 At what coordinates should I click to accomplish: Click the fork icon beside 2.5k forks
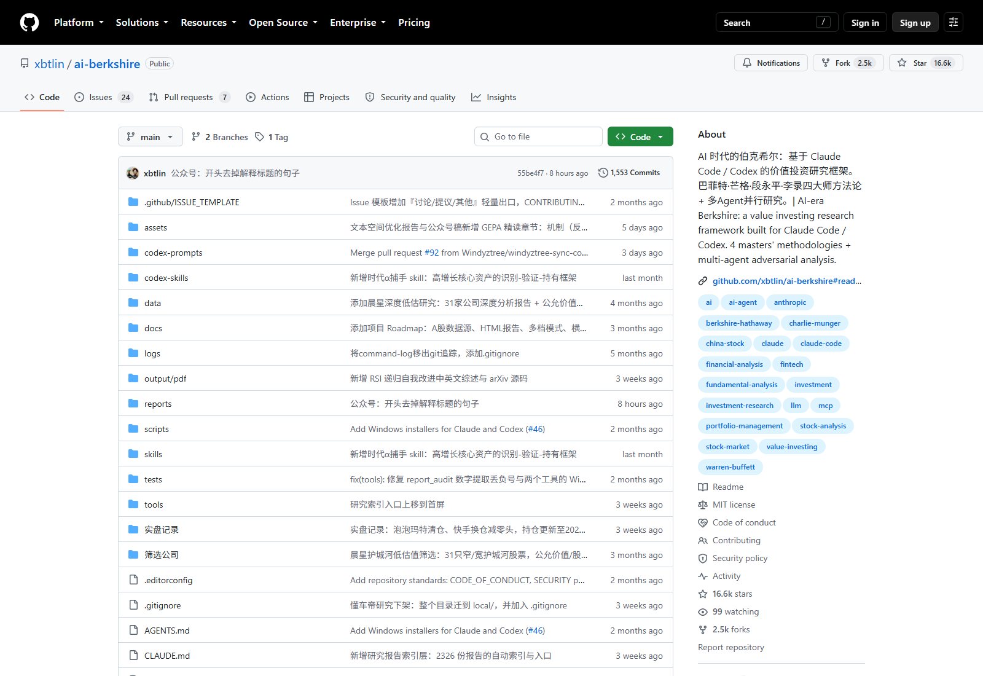[x=703, y=629]
